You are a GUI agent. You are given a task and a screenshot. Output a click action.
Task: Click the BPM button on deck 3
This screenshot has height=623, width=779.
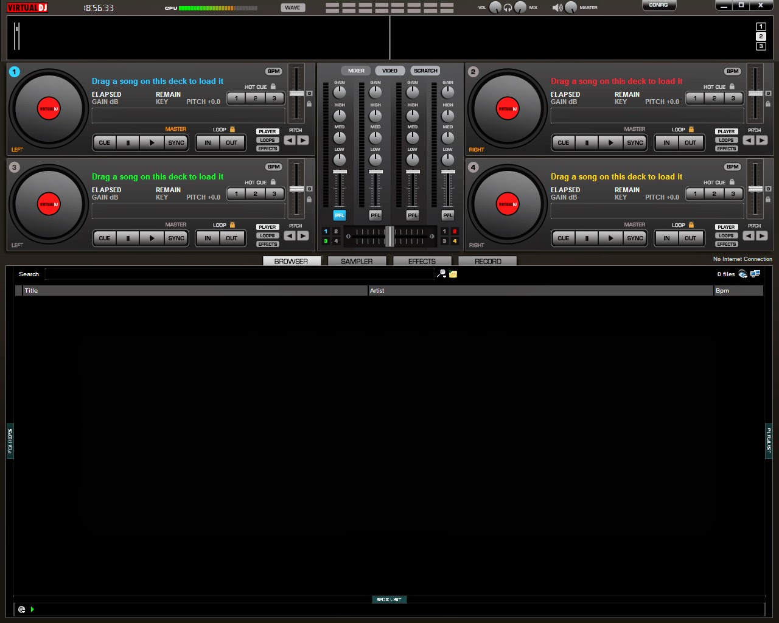(x=274, y=167)
